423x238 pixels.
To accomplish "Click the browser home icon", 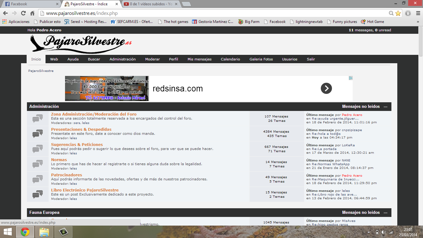I will point(32,13).
